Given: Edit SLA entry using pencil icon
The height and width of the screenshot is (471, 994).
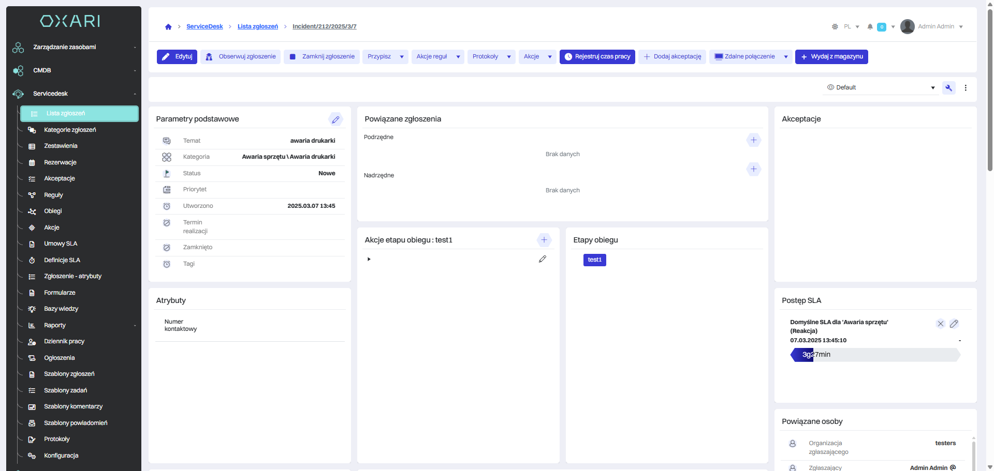Looking at the screenshot, I should pyautogui.click(x=954, y=324).
